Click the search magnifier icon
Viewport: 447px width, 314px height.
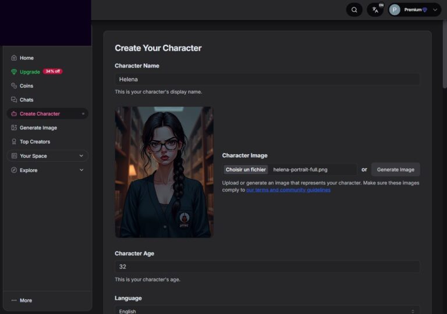[354, 10]
